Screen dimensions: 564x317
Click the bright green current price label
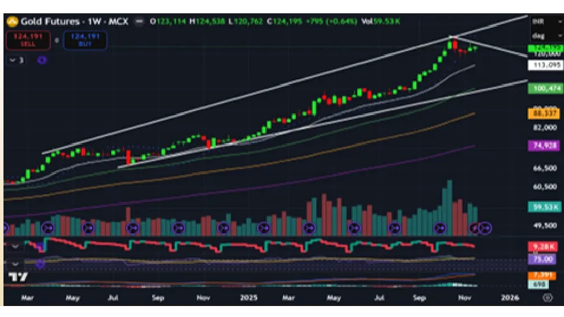point(545,48)
